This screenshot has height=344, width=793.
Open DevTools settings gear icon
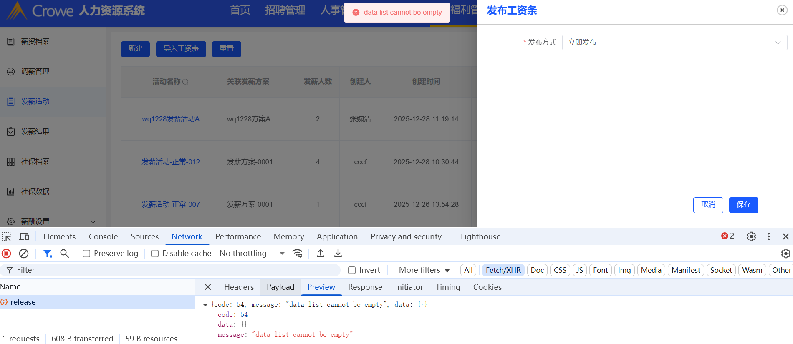click(751, 236)
